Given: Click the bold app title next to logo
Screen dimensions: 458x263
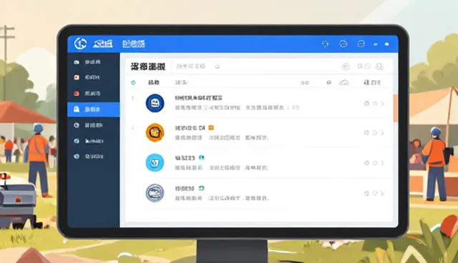Looking at the screenshot, I should point(103,44).
